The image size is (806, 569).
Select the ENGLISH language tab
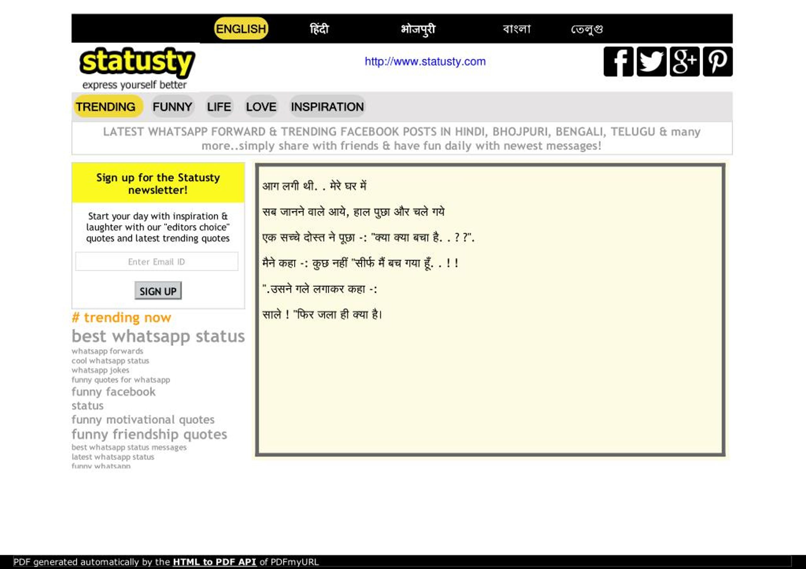coord(241,28)
